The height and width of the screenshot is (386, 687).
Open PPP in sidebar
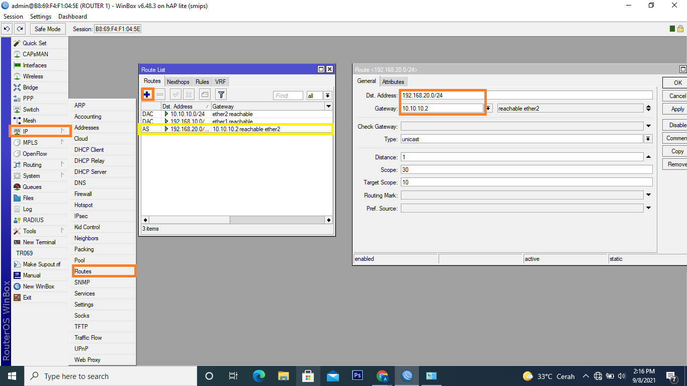pos(40,99)
